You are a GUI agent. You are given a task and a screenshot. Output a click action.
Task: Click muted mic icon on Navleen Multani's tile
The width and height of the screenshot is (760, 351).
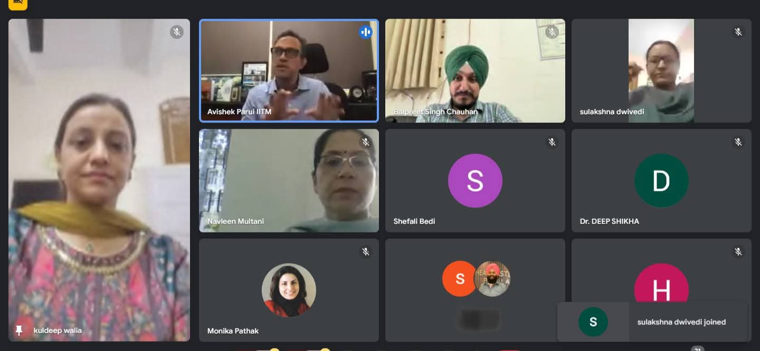pos(365,142)
